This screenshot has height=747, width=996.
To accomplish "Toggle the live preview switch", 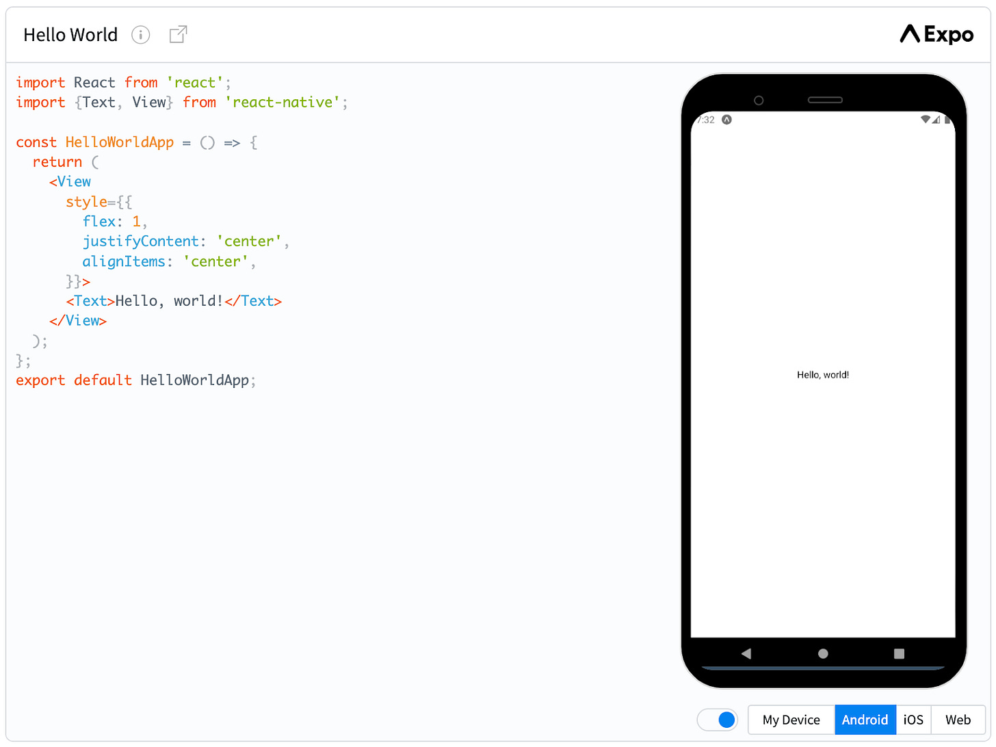I will pos(718,720).
